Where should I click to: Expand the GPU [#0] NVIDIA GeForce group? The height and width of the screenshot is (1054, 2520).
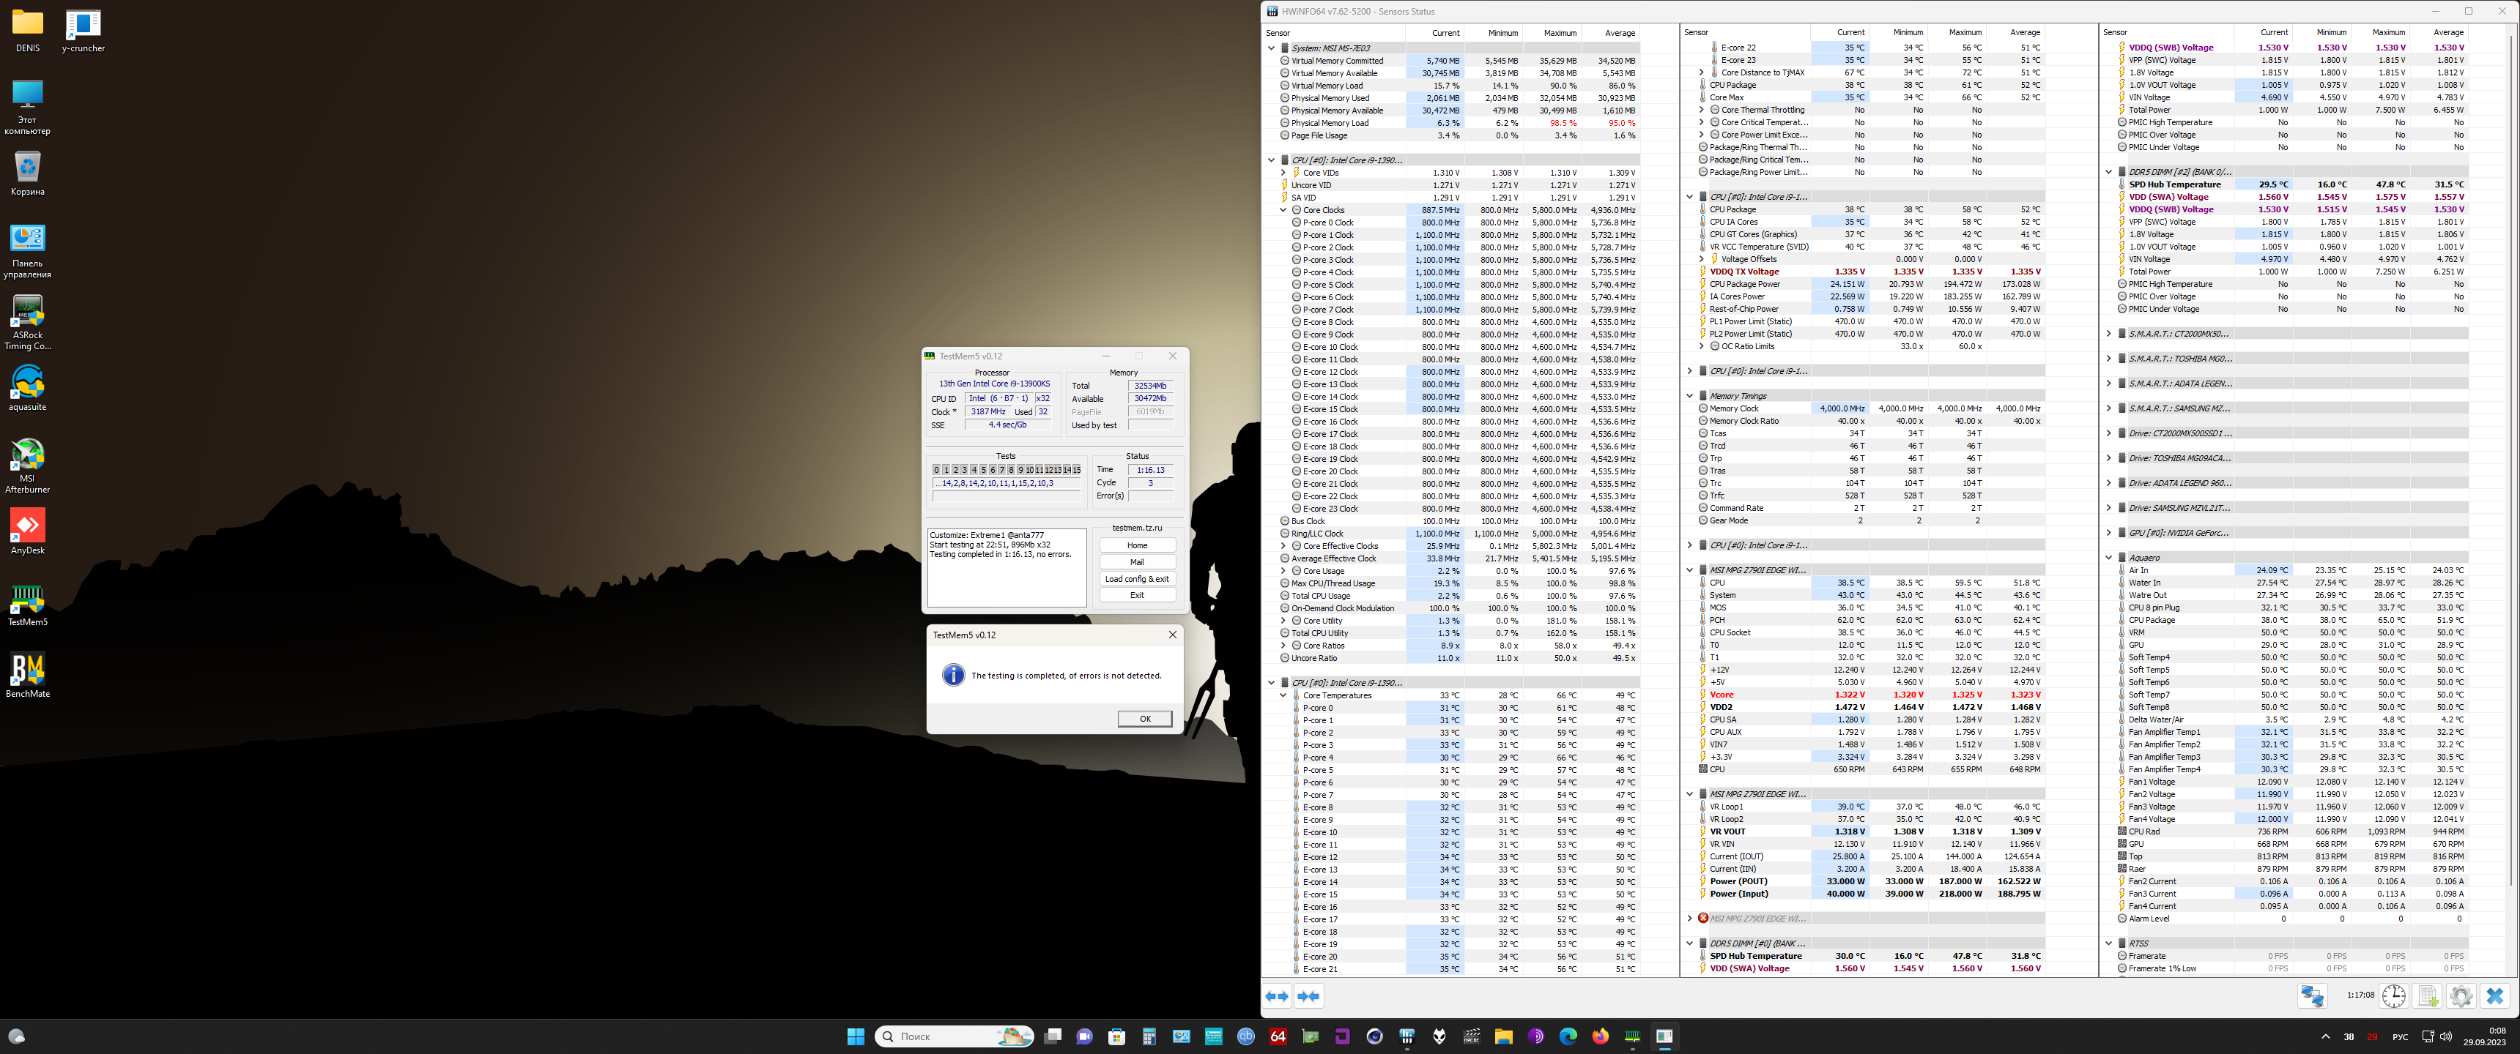pyautogui.click(x=2108, y=533)
